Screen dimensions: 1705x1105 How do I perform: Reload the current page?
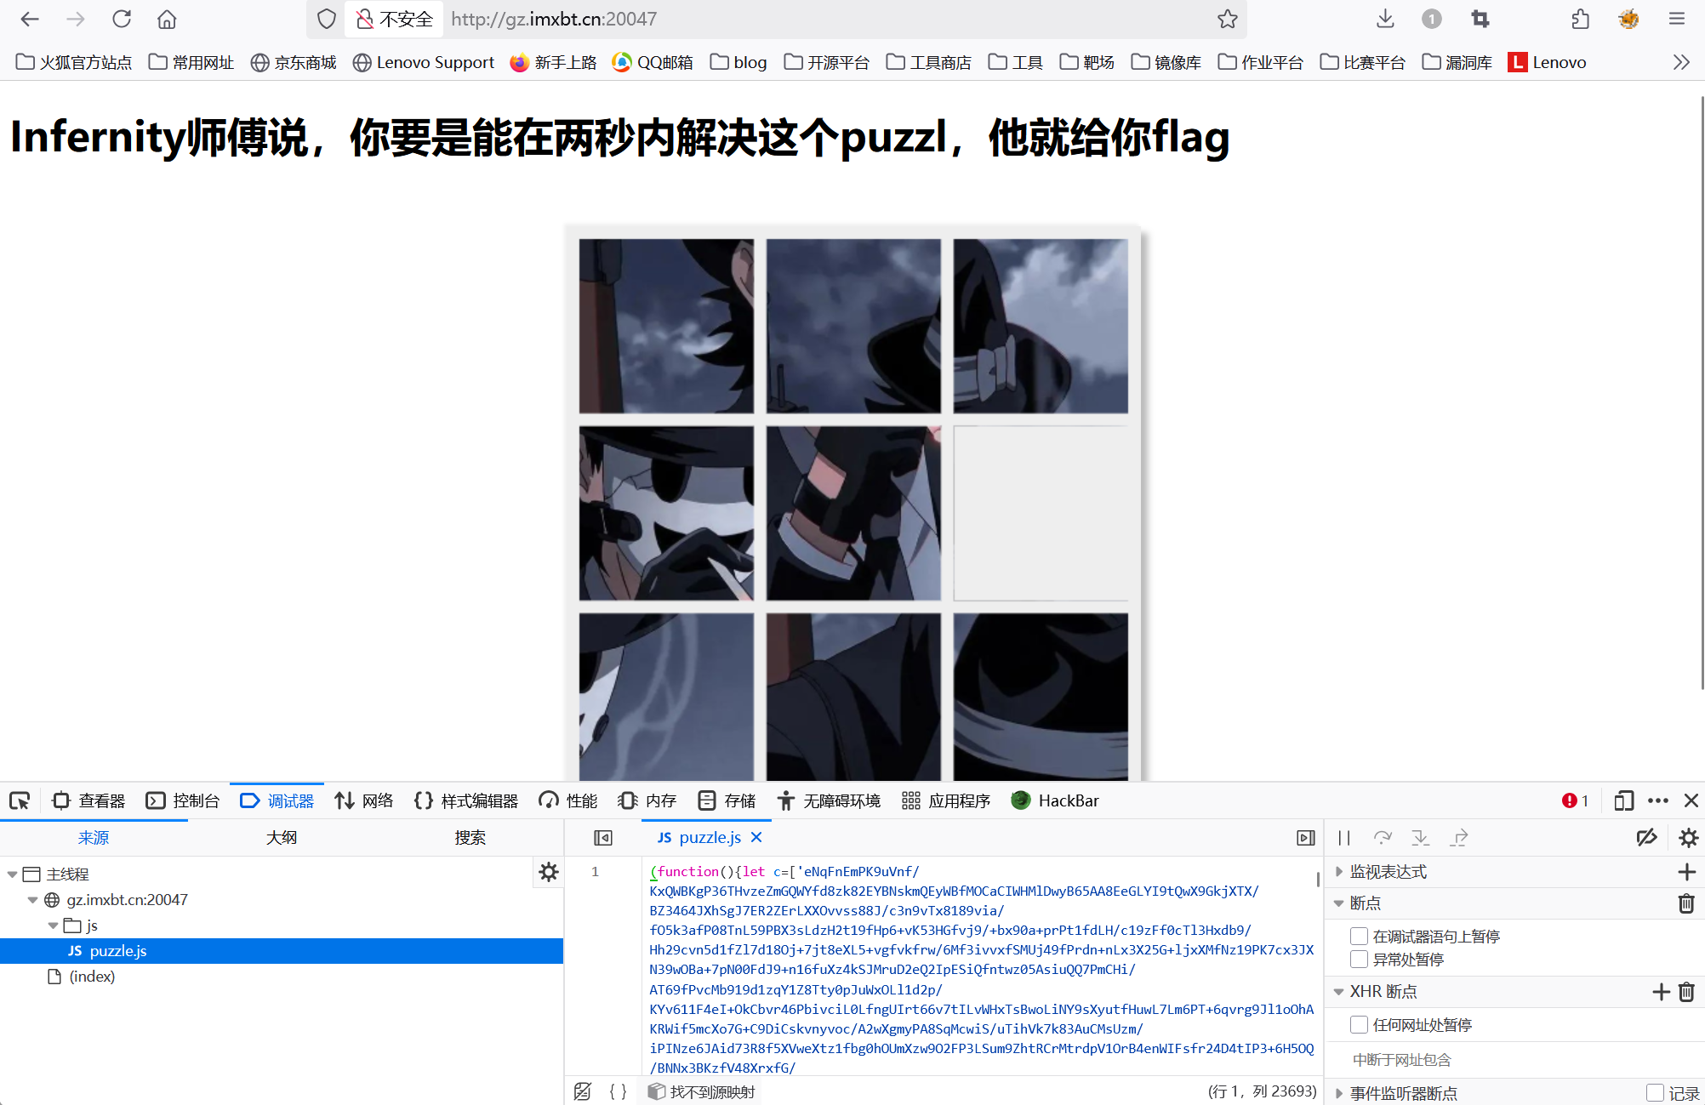[122, 19]
